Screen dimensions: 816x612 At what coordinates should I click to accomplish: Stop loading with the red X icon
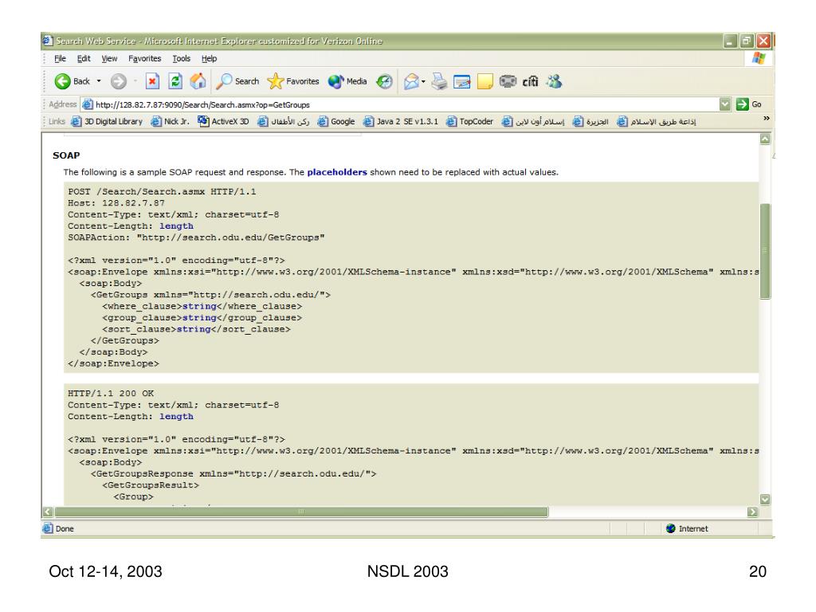152,81
